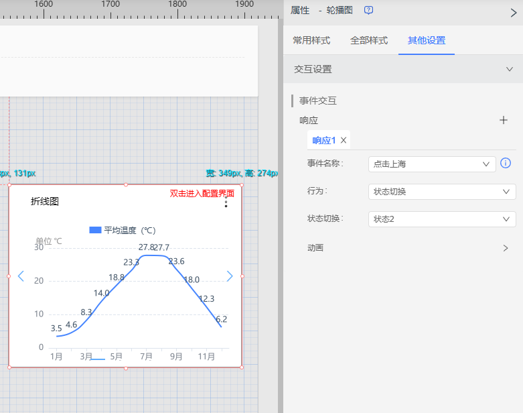
Task: Switch to the 全部样式 tab
Action: pyautogui.click(x=369, y=40)
